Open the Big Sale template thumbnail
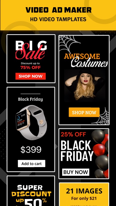 (31, 59)
